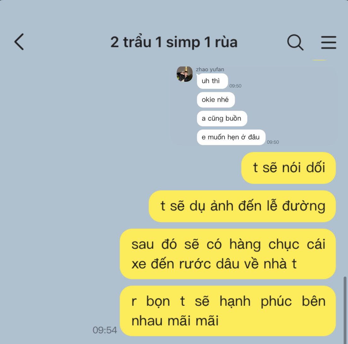
Task: Select bubble 'r bọn t sẽ hạnh phúc'
Action: click(x=228, y=311)
